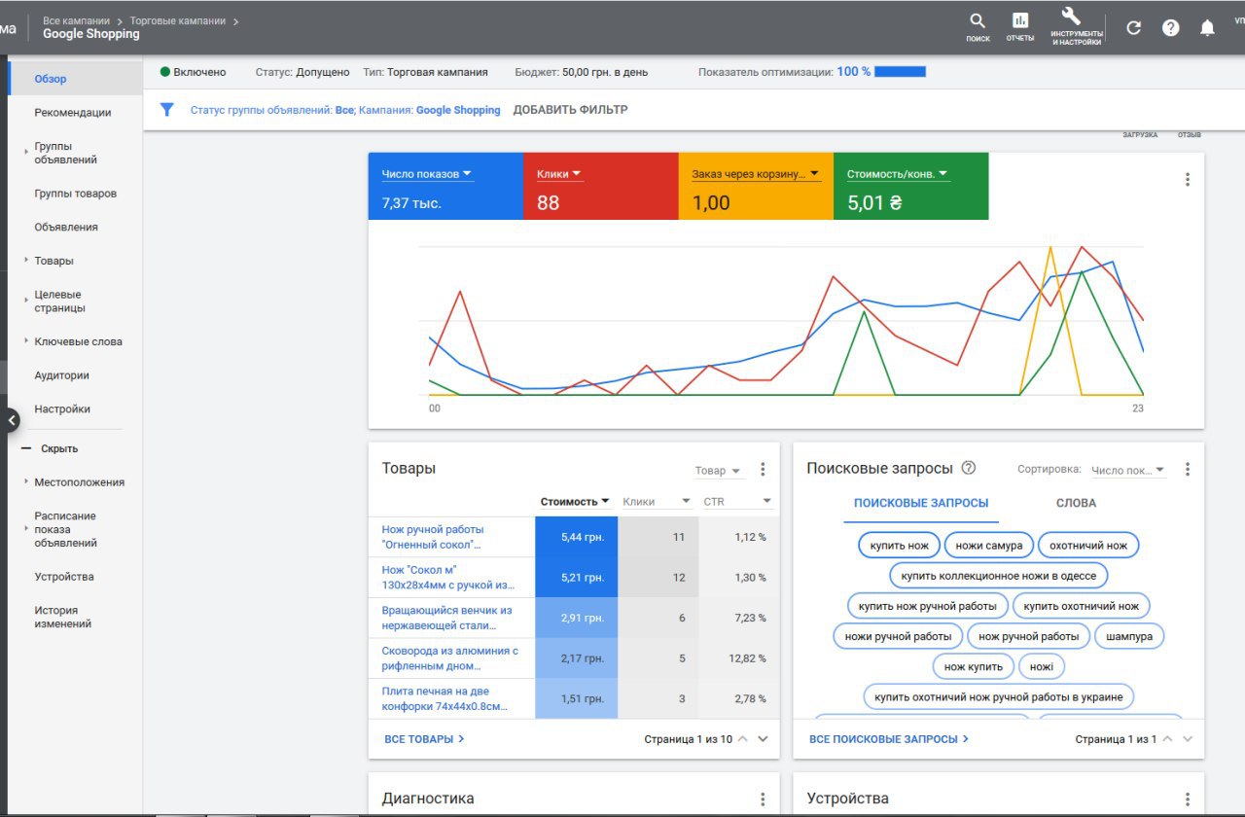Open the Стоимость column dropdown
The height and width of the screenshot is (817, 1245).
click(x=576, y=502)
